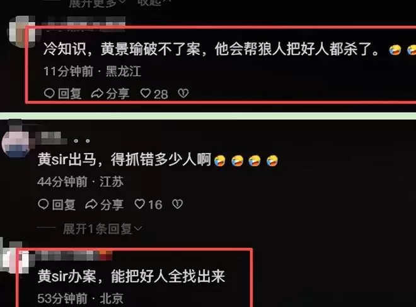Collapse replies using 收起 at top
The width and height of the screenshot is (416, 307).
coord(154,2)
